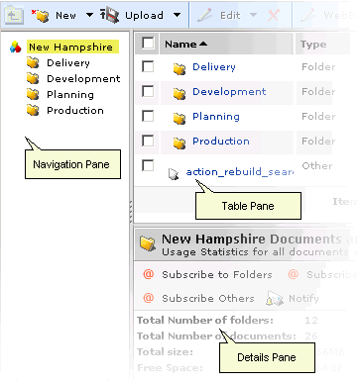Click the up-folder navigation icon in toolbar
The width and height of the screenshot is (360, 384).
point(14,15)
